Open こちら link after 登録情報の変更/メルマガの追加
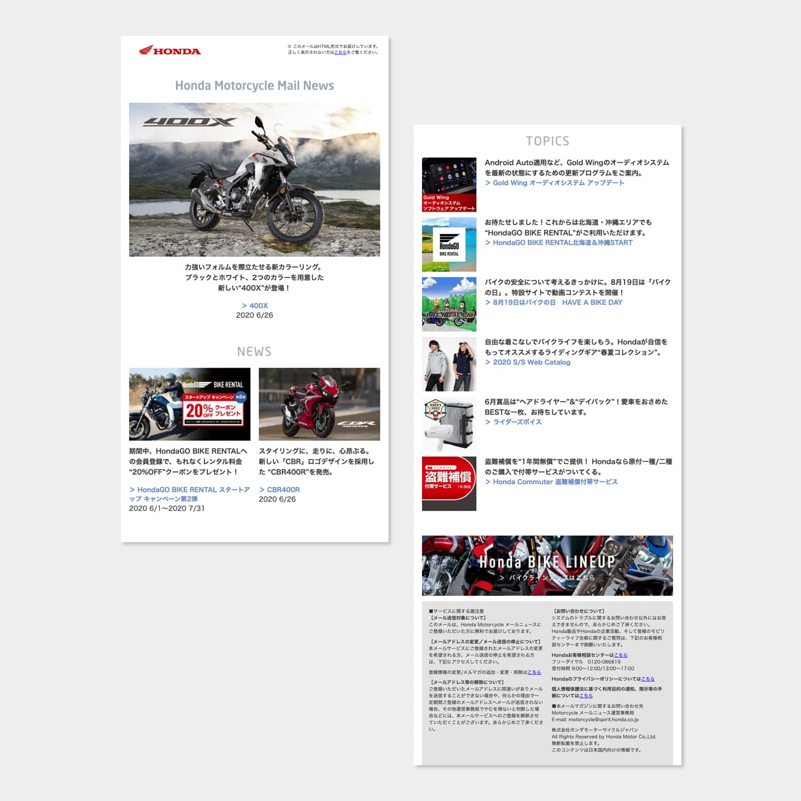 534,672
